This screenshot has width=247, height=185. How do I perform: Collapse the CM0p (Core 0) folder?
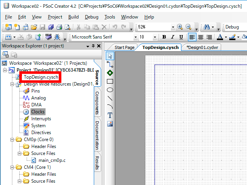[12, 140]
